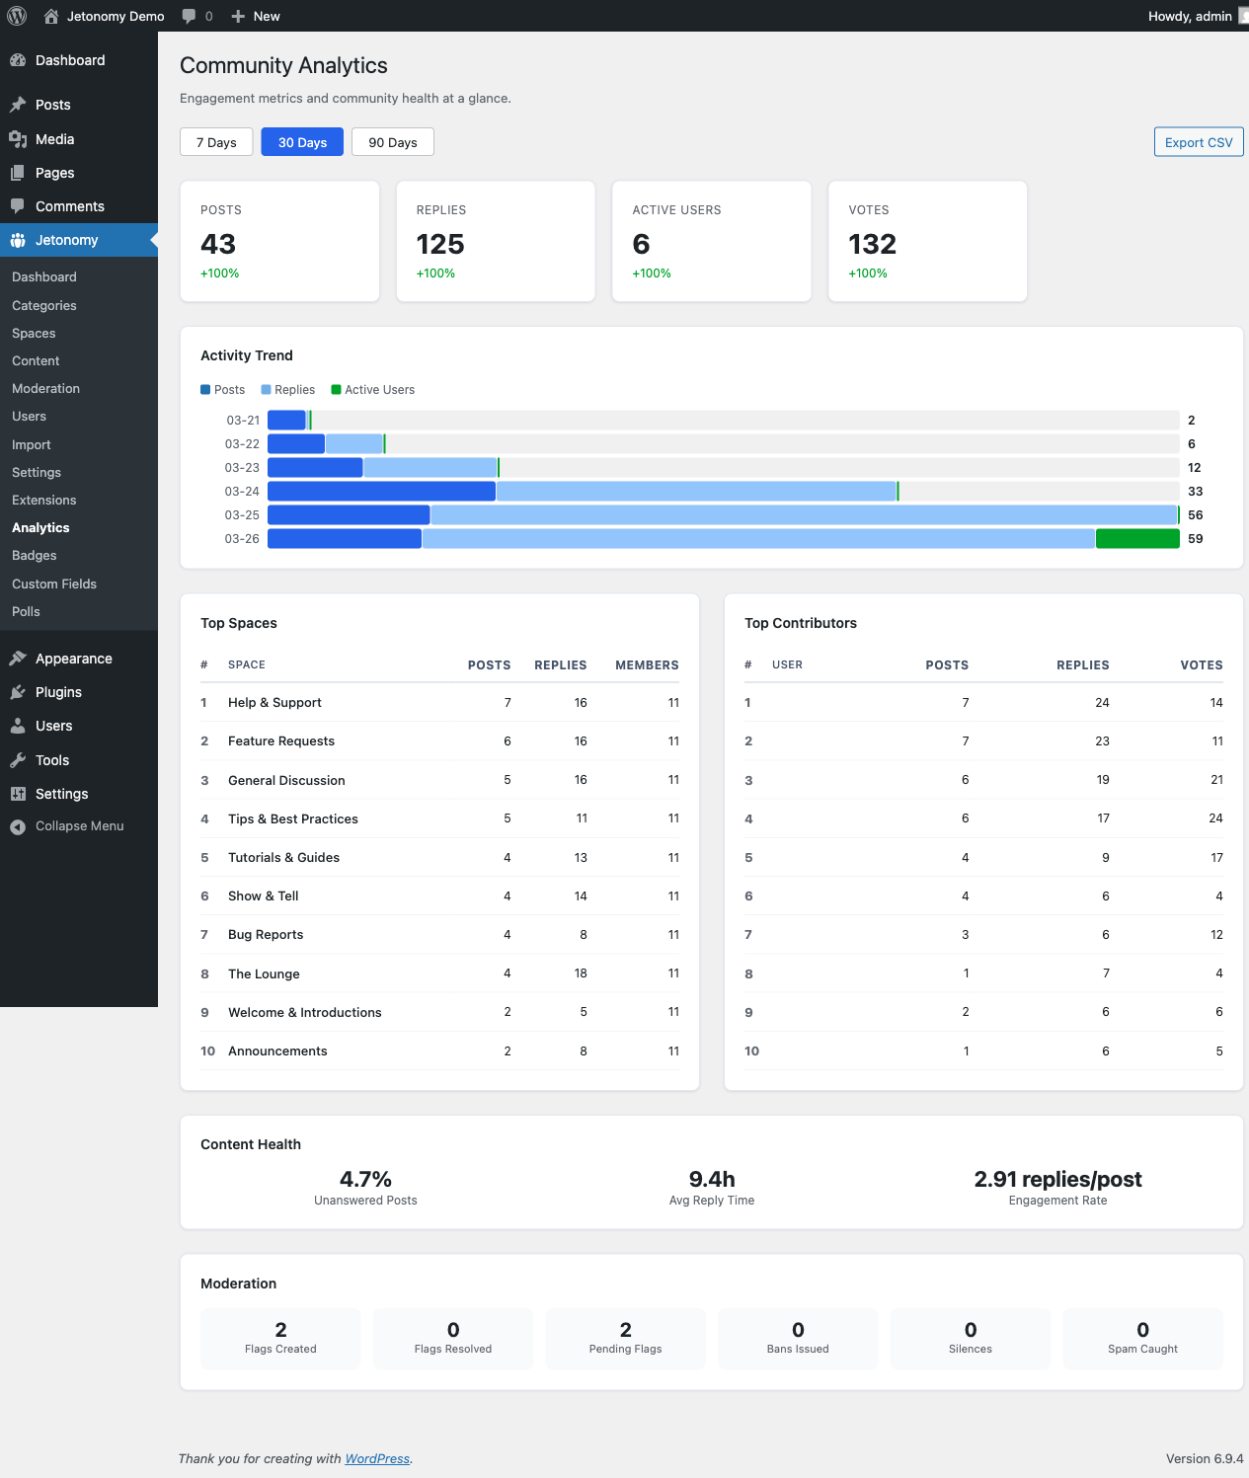Open Tools using the wrench icon
The width and height of the screenshot is (1249, 1478).
(18, 760)
